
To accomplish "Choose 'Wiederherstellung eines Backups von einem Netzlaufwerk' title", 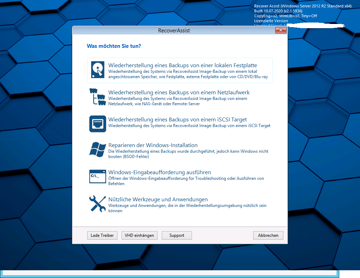I will (179, 93).
